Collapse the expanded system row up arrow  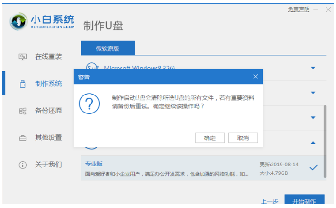click(313, 142)
